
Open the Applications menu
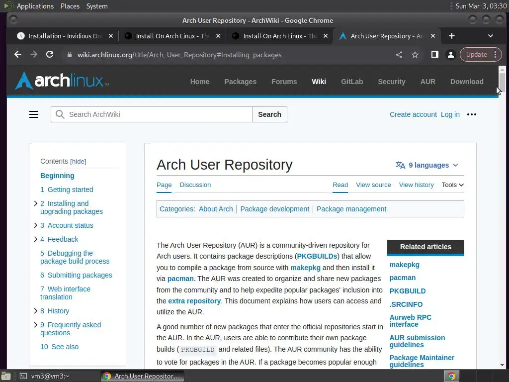pyautogui.click(x=35, y=6)
